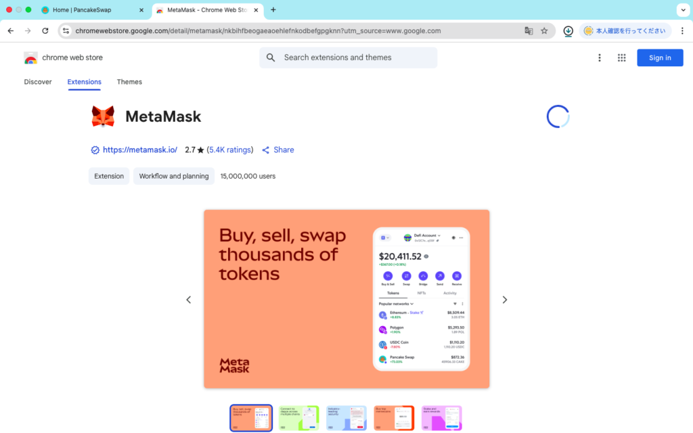
Task: Bookmark this page with the star icon
Action: click(x=544, y=31)
